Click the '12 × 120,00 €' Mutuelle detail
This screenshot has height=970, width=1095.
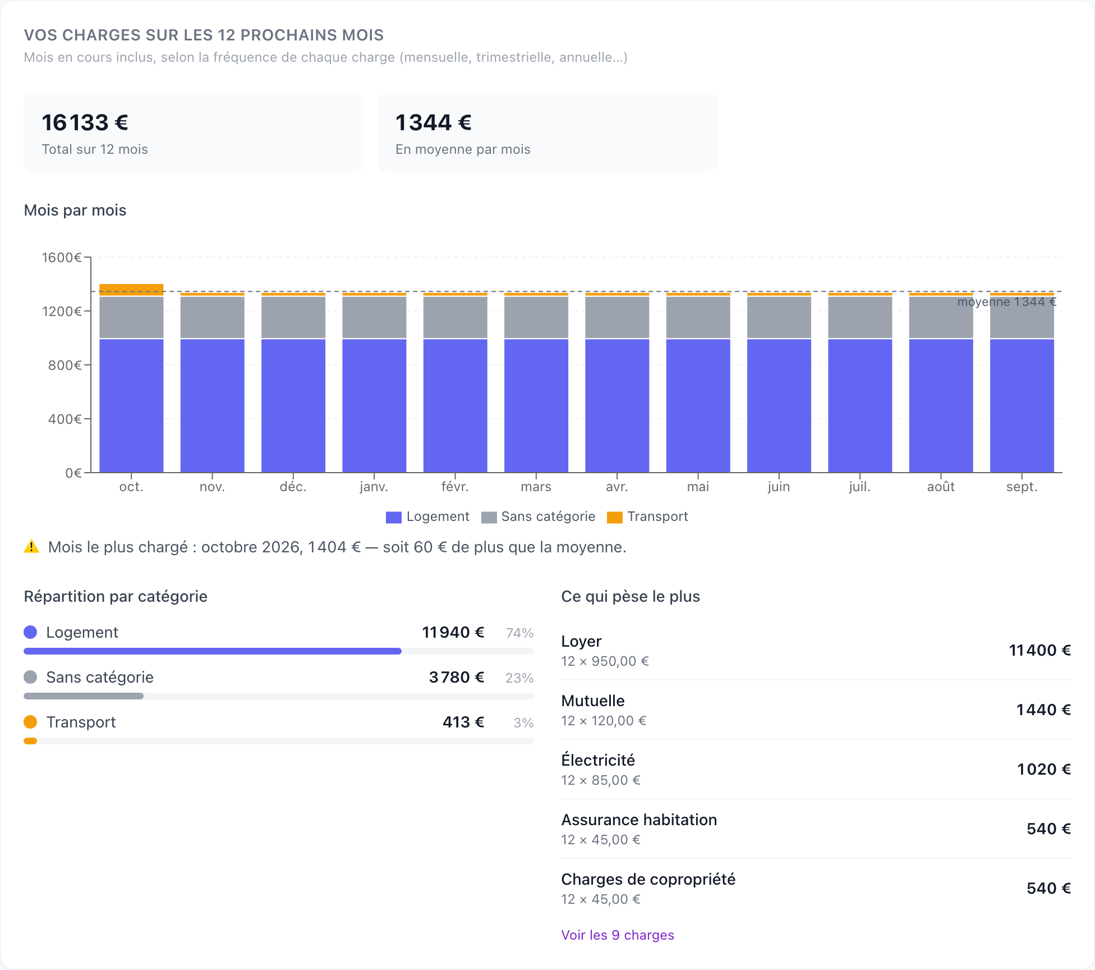click(604, 721)
